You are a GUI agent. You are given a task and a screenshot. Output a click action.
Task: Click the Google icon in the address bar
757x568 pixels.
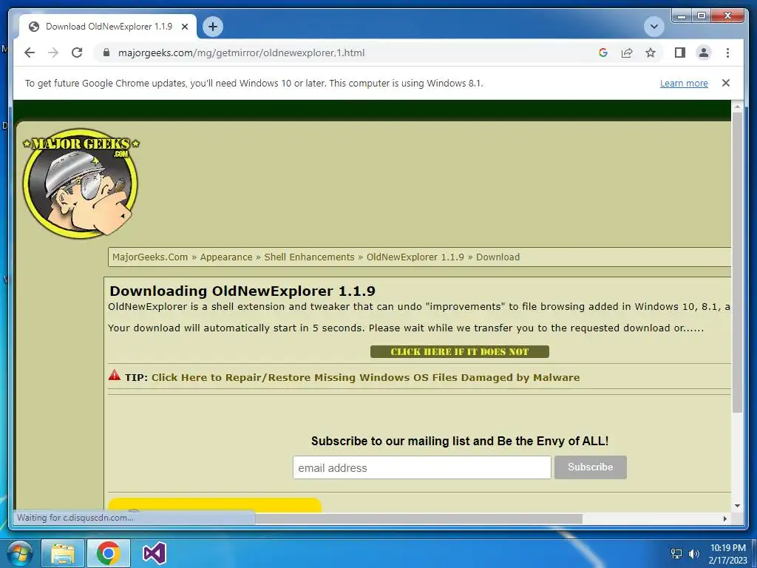pos(603,53)
